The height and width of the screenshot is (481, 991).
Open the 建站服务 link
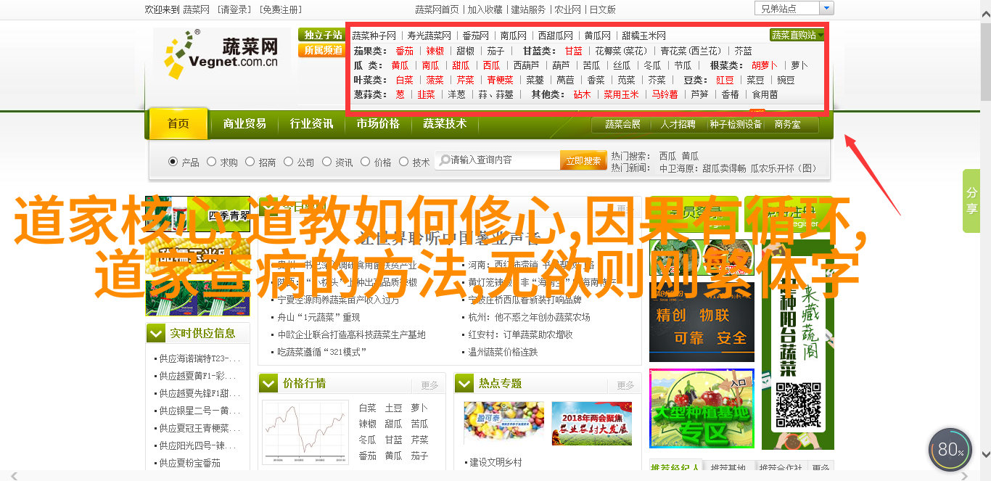(528, 9)
